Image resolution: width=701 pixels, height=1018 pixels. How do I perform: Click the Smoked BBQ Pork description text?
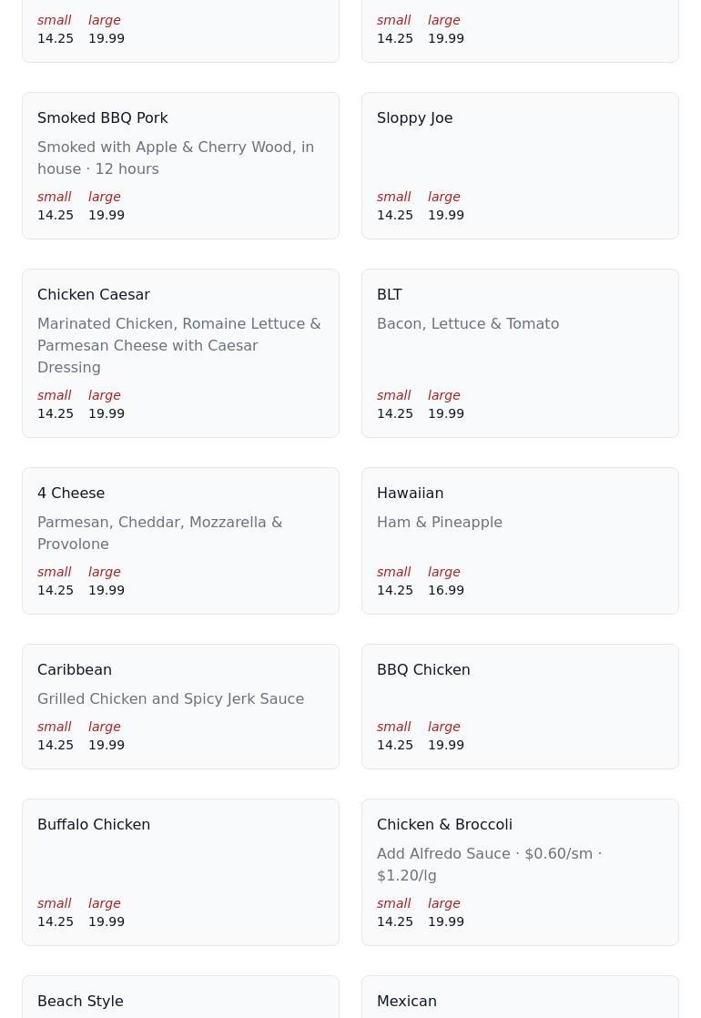(176, 158)
